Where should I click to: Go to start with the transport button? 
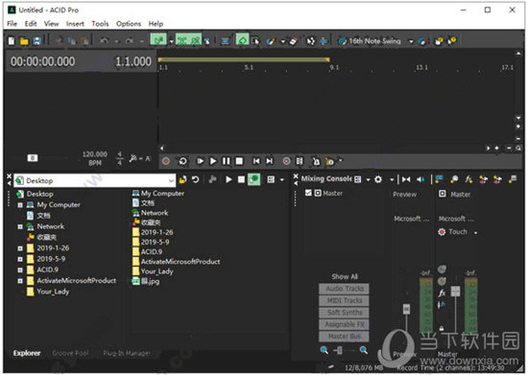point(256,161)
